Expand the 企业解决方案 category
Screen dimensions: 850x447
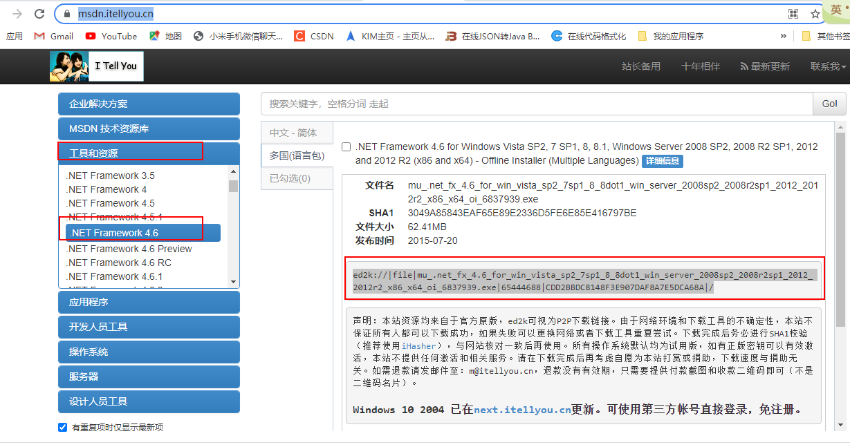tap(149, 104)
